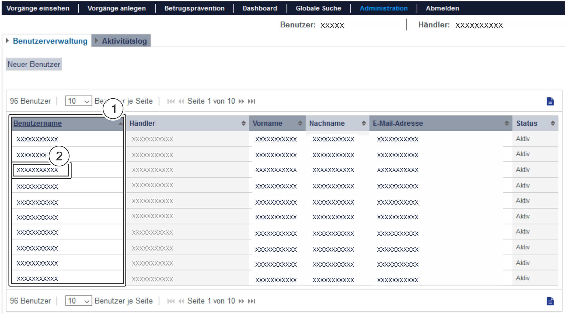Screen dimensions: 568x314
Task: Select the third username in list
Action: (x=37, y=170)
